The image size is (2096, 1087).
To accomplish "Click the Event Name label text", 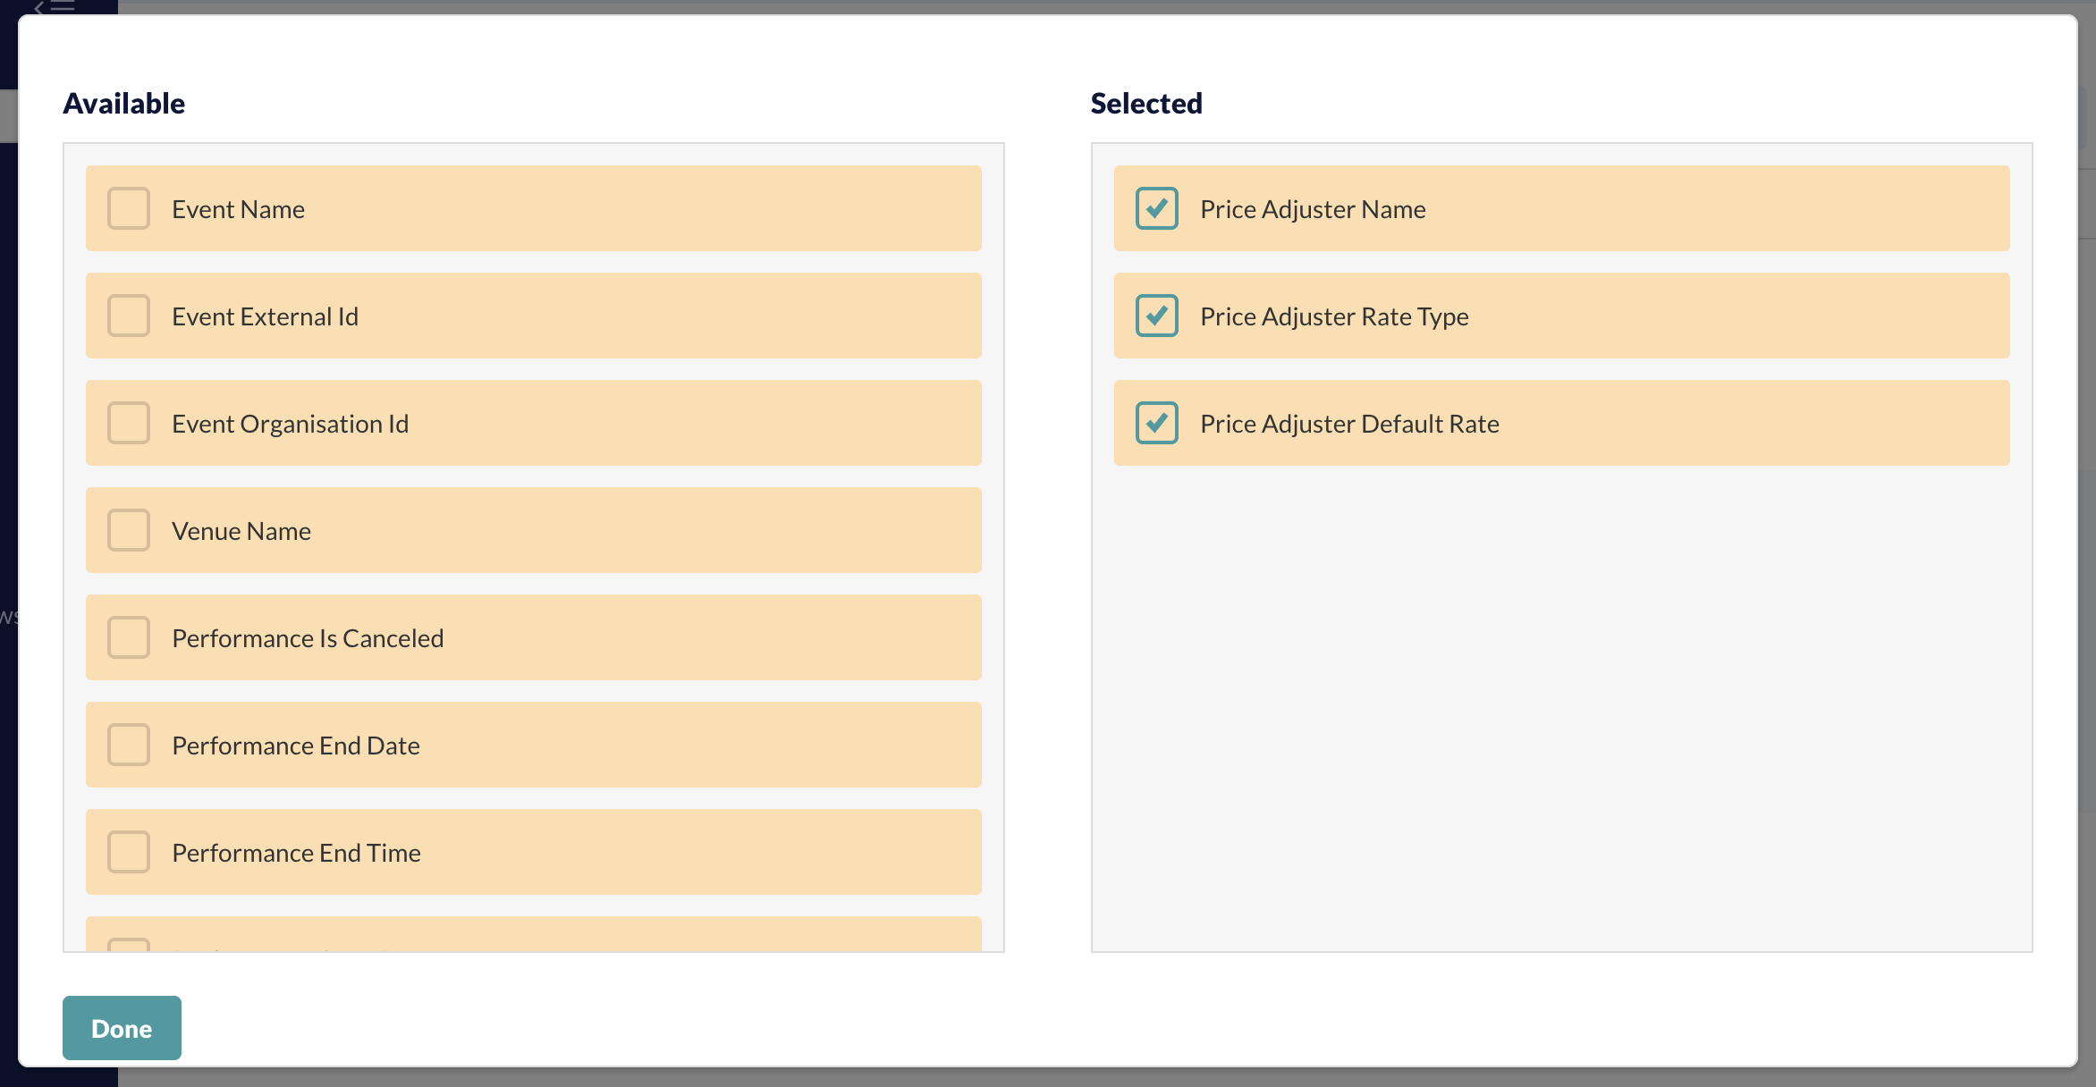I will pyautogui.click(x=238, y=209).
